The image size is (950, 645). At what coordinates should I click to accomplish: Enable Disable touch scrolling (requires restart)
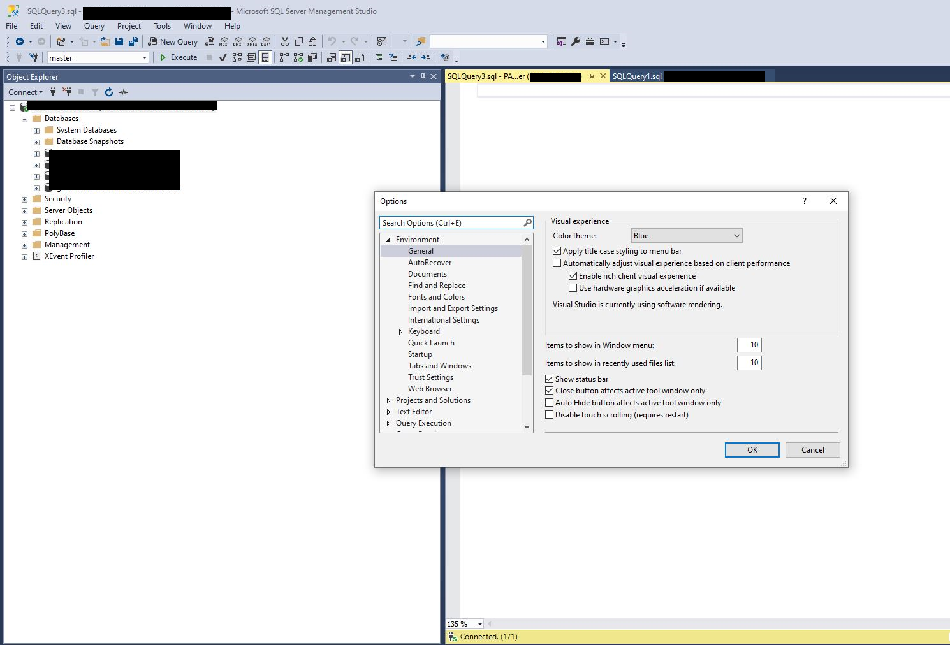pyautogui.click(x=549, y=415)
